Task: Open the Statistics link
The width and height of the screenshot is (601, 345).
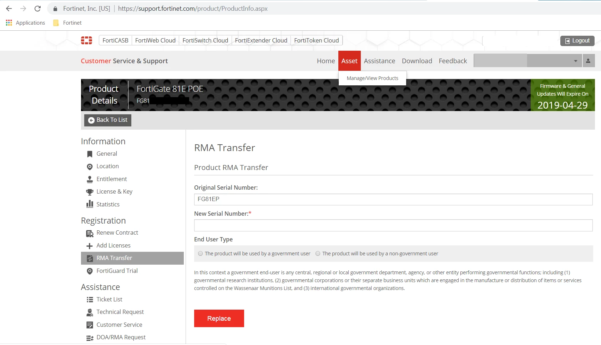Action: coord(108,204)
